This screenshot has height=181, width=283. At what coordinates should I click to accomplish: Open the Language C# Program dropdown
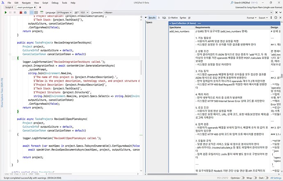pyautogui.click(x=64, y=12)
